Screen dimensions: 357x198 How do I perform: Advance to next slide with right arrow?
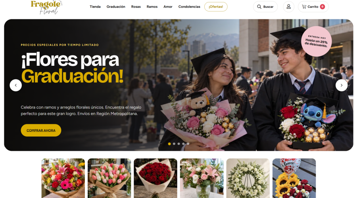click(x=342, y=85)
